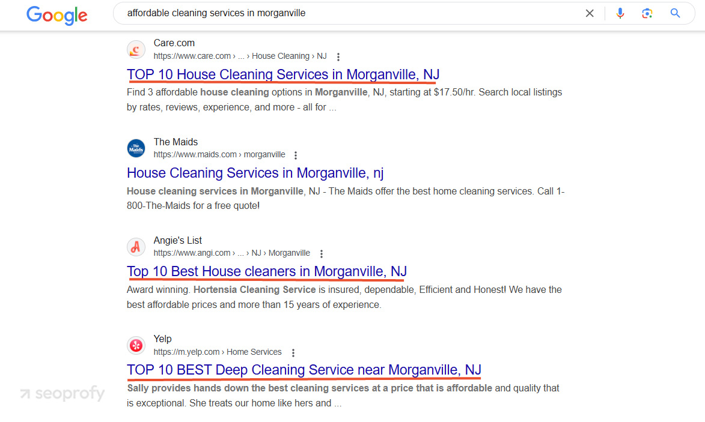Start voice search with microphone icon
The image size is (705, 422).
[x=620, y=13]
